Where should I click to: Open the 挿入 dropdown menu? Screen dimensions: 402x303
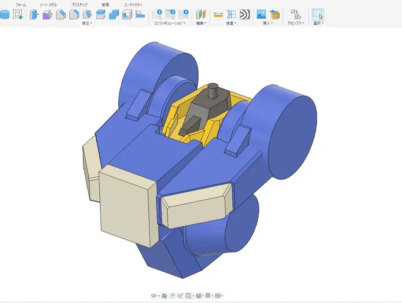coord(268,23)
